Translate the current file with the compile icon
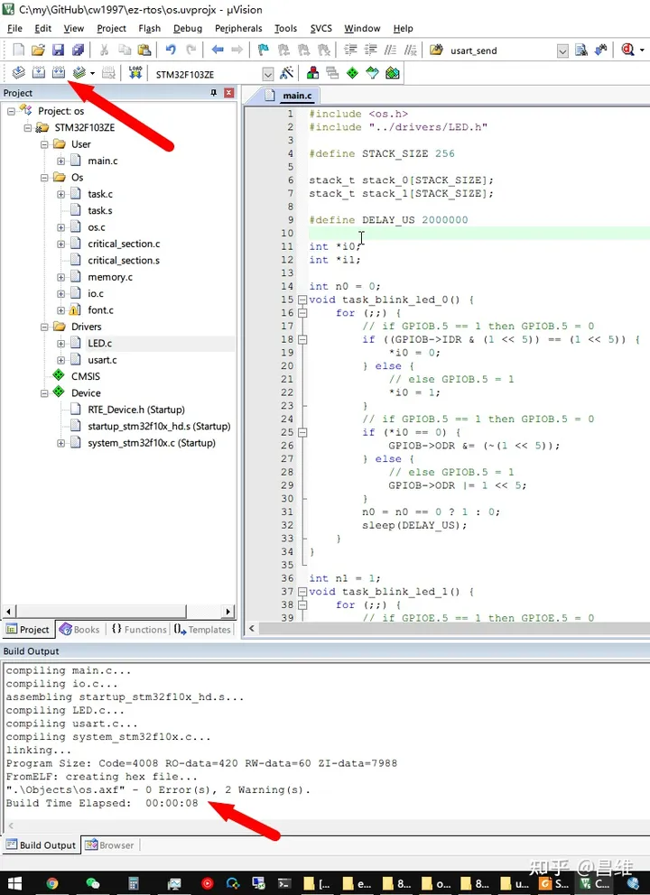 pyautogui.click(x=18, y=73)
